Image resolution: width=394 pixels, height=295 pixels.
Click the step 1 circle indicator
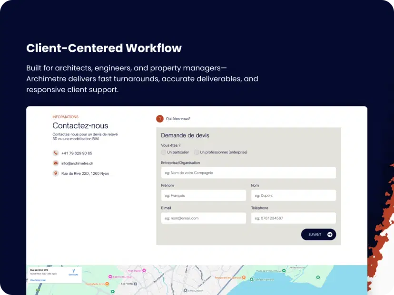click(x=160, y=119)
